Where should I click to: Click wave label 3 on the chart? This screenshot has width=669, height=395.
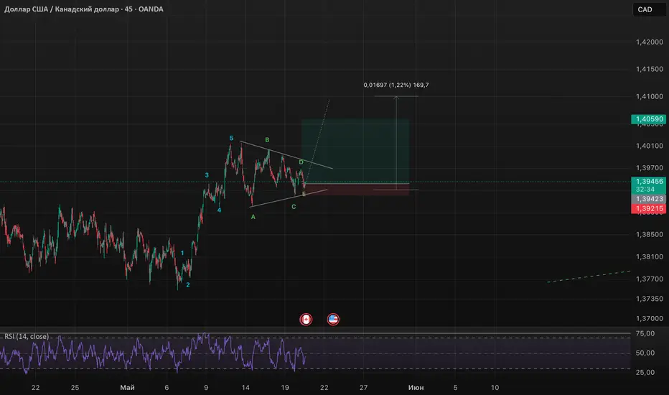pos(207,175)
